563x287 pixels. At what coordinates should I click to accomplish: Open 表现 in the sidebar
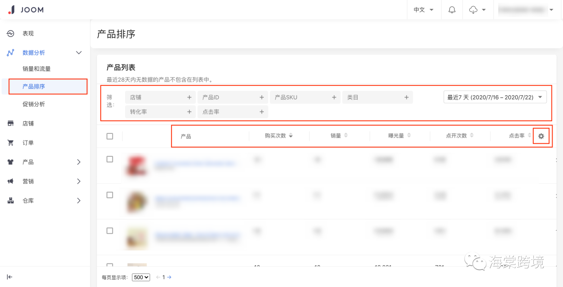coord(28,33)
